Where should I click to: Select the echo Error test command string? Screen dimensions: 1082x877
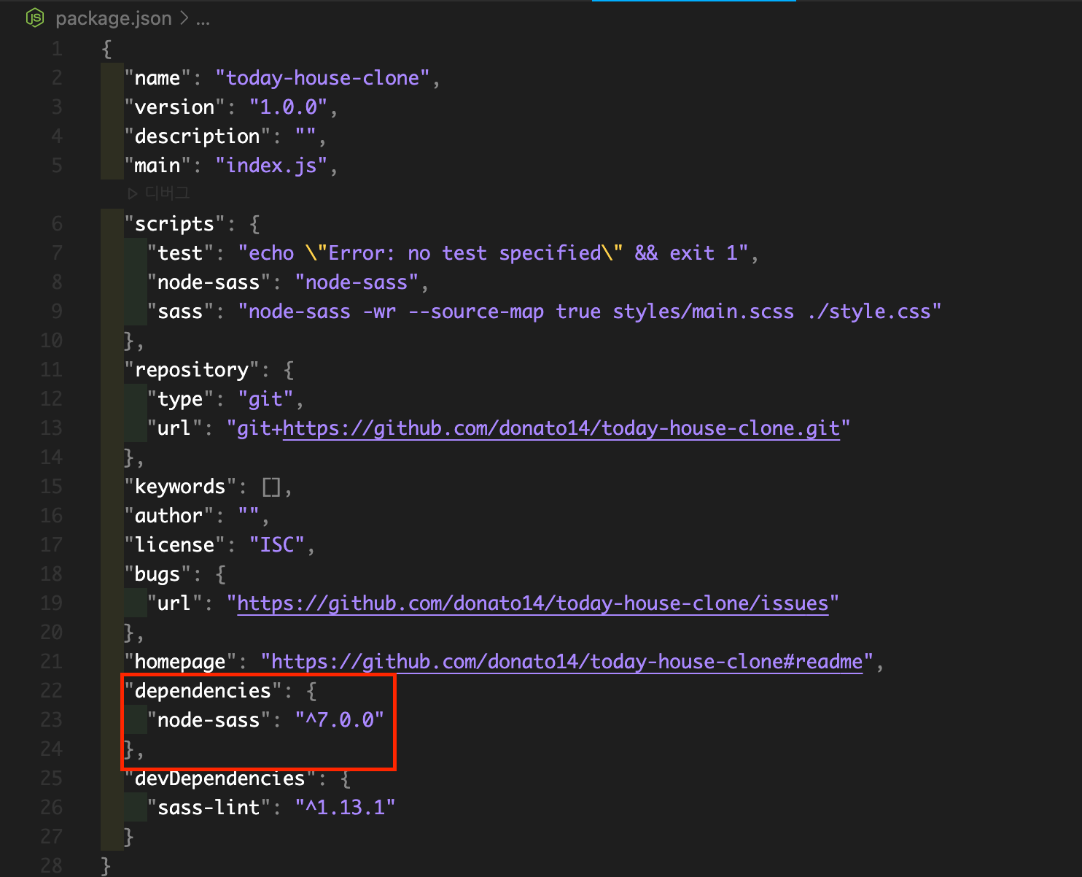click(x=493, y=253)
